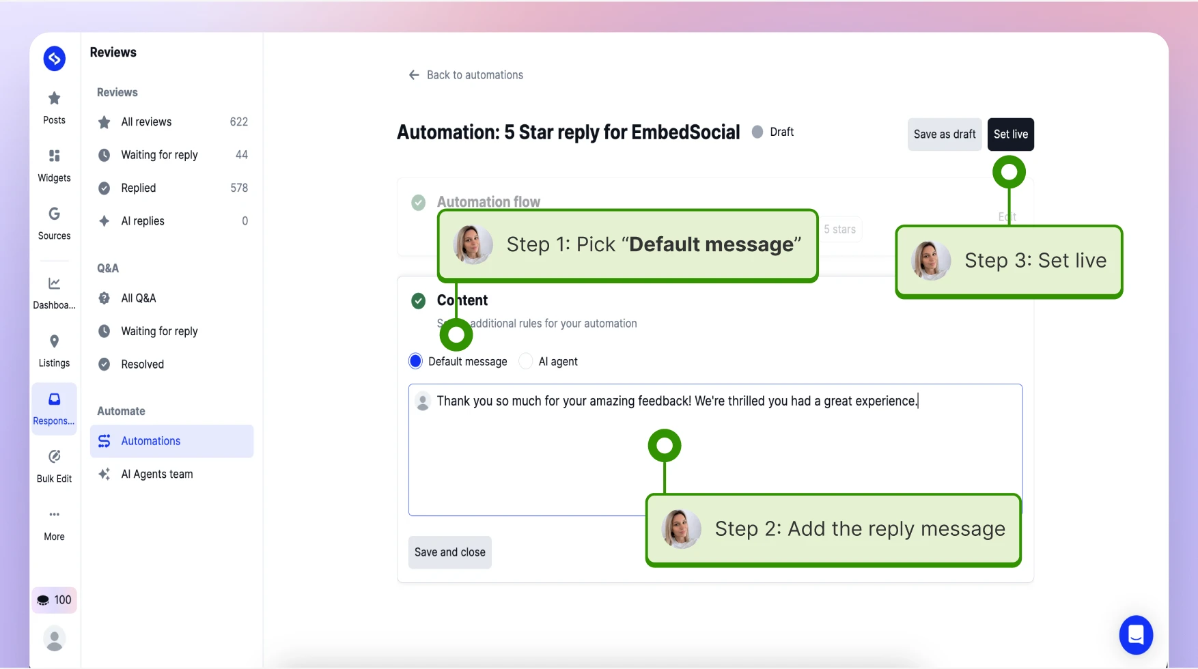Open the Widgets sidebar icon
1198x669 pixels.
coord(54,156)
